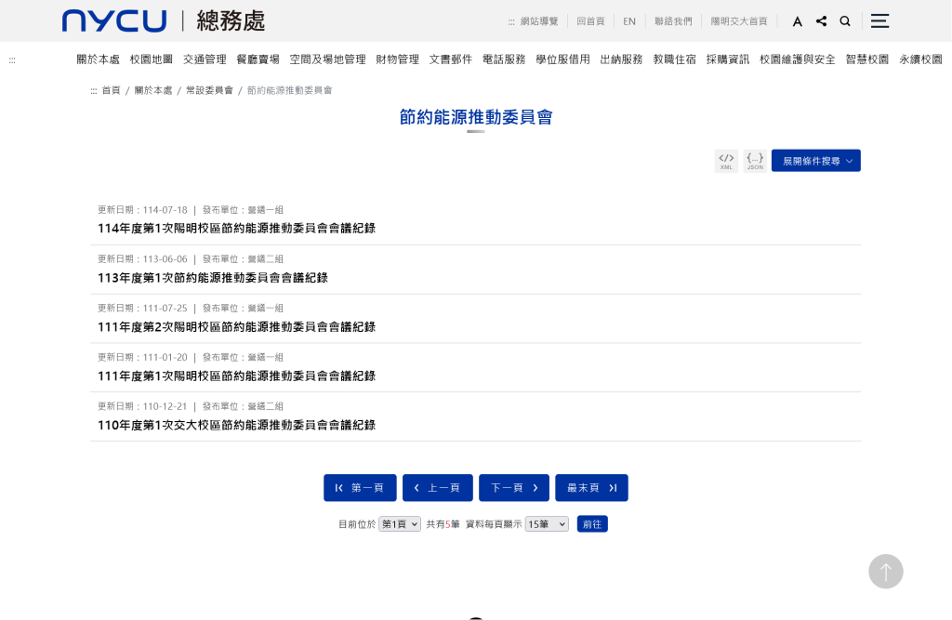Open the search magnifier icon

pyautogui.click(x=845, y=21)
